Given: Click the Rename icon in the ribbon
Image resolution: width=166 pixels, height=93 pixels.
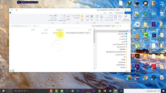Looking at the screenshot, I should [x=87, y=17].
